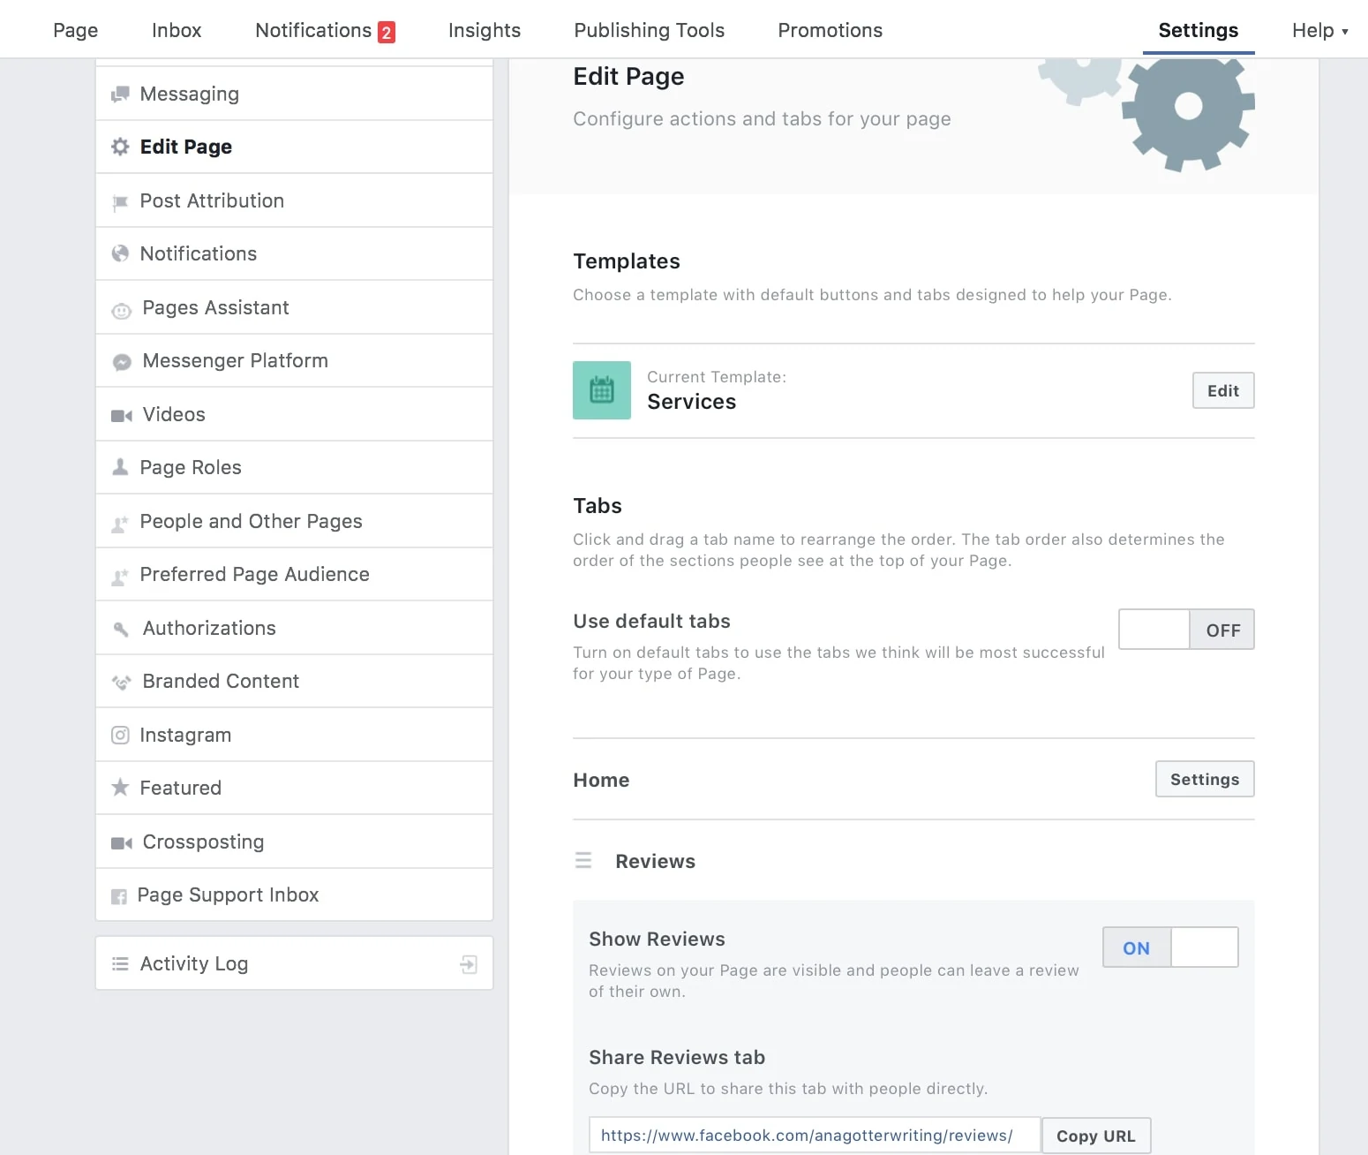The height and width of the screenshot is (1155, 1368).
Task: Open the Help dropdown menu
Action: (1319, 31)
